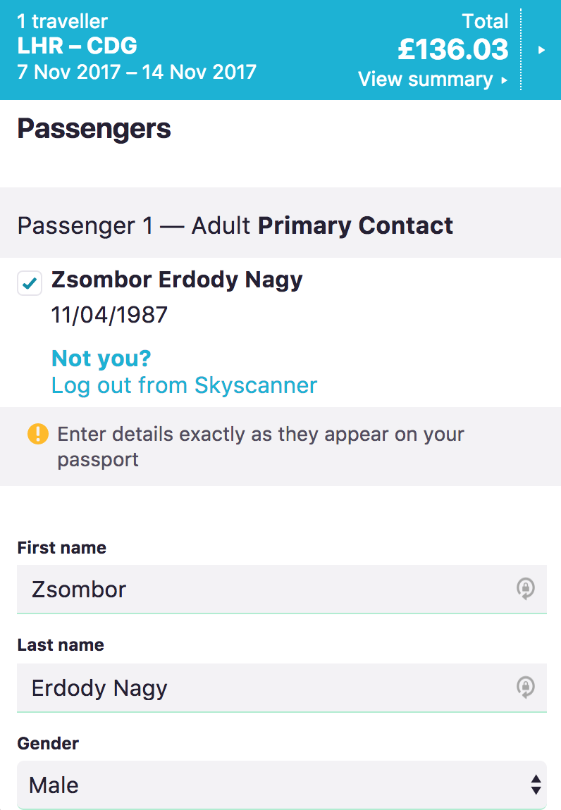Click the Passenger 1 Primary Contact header
Image resolution: width=561 pixels, height=810 pixels.
tap(235, 225)
